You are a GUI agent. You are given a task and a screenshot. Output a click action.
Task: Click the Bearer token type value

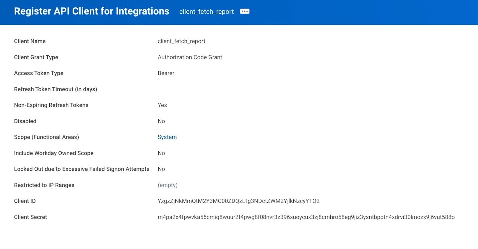click(166, 73)
